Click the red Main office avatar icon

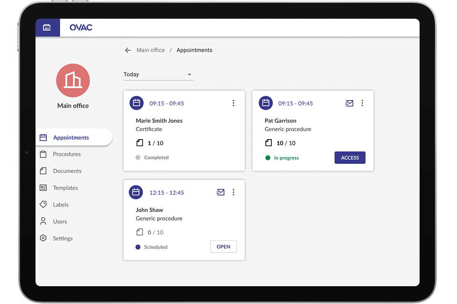[x=73, y=81]
